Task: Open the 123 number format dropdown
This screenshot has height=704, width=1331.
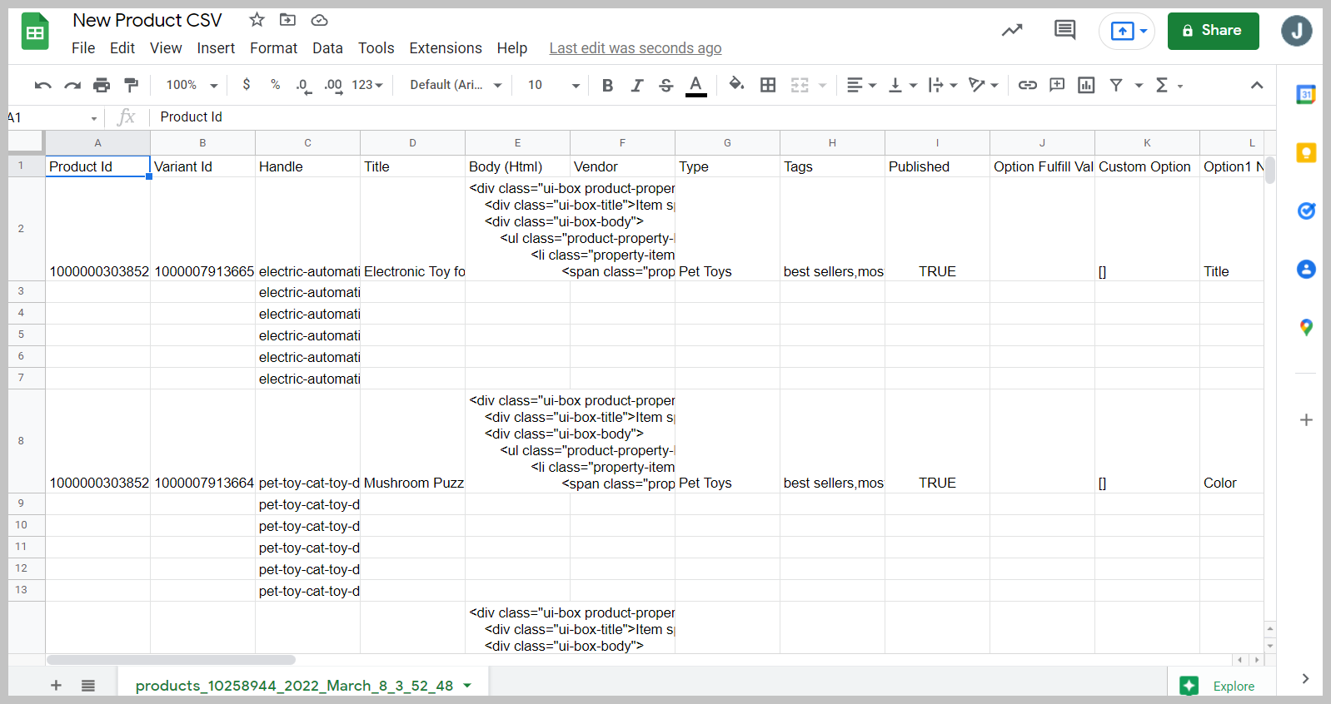Action: pyautogui.click(x=367, y=85)
